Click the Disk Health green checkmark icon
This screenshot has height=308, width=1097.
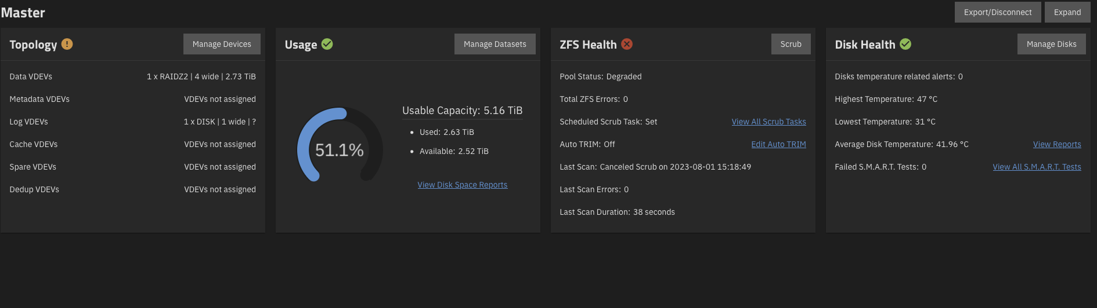(905, 44)
